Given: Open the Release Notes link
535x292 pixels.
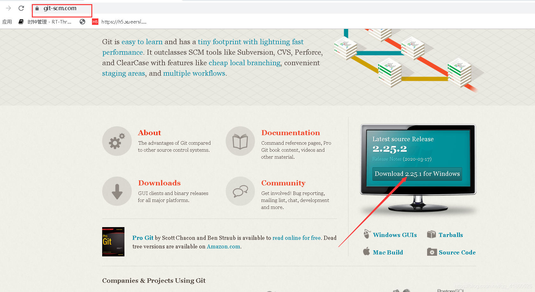Looking at the screenshot, I should 387,159.
